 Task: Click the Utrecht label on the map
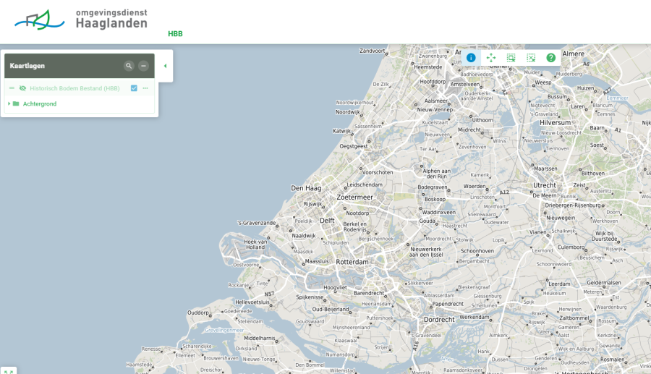point(544,185)
